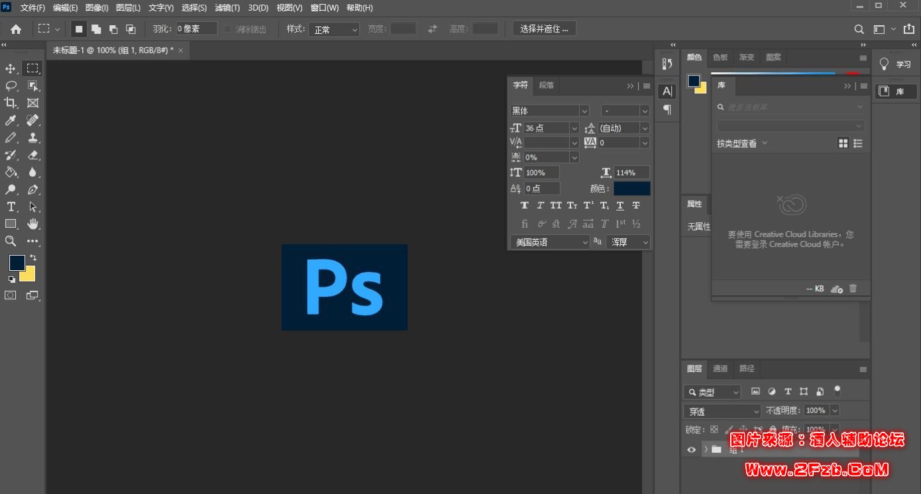Screen dimensions: 921x494
Task: Open the 样式 dropdown showing 正常
Action: pyautogui.click(x=334, y=29)
